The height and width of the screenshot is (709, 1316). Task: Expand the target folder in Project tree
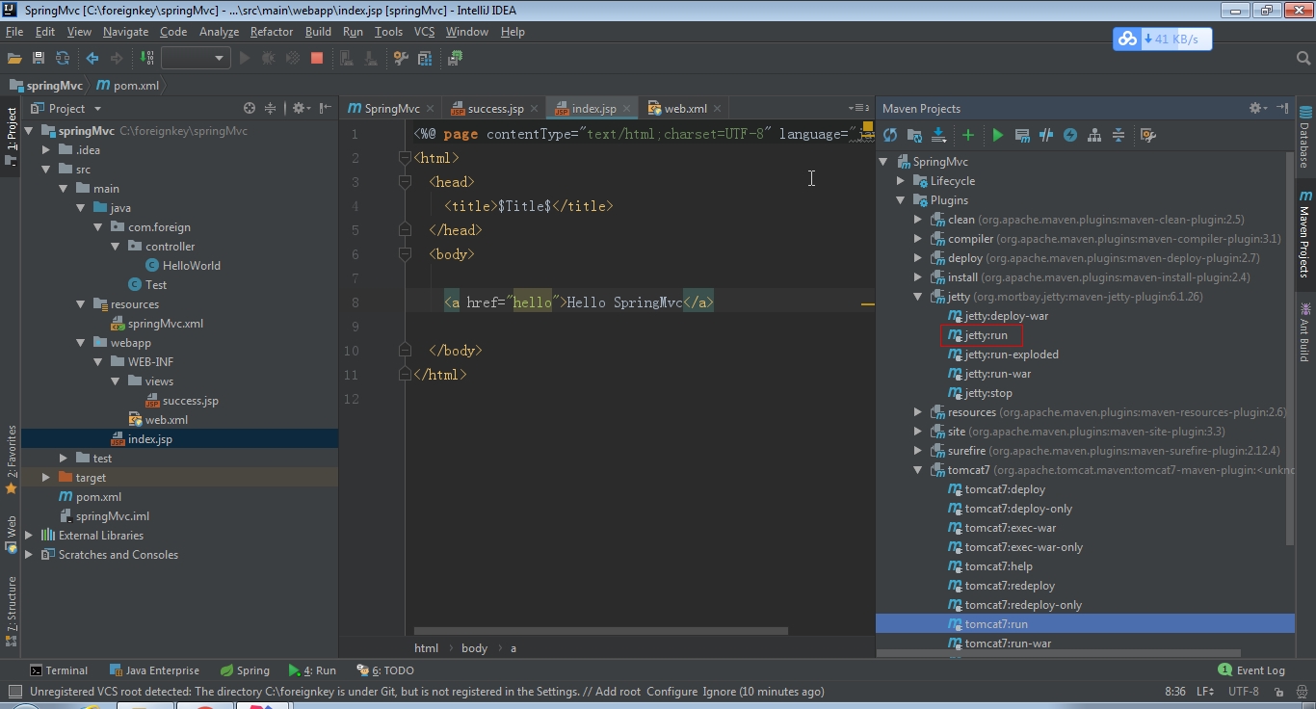pos(46,478)
